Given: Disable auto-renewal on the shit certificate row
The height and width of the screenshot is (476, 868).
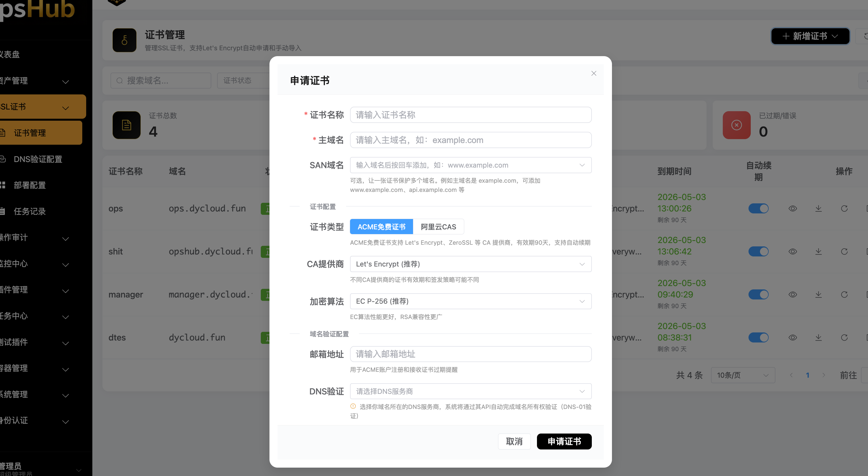Looking at the screenshot, I should pos(759,251).
